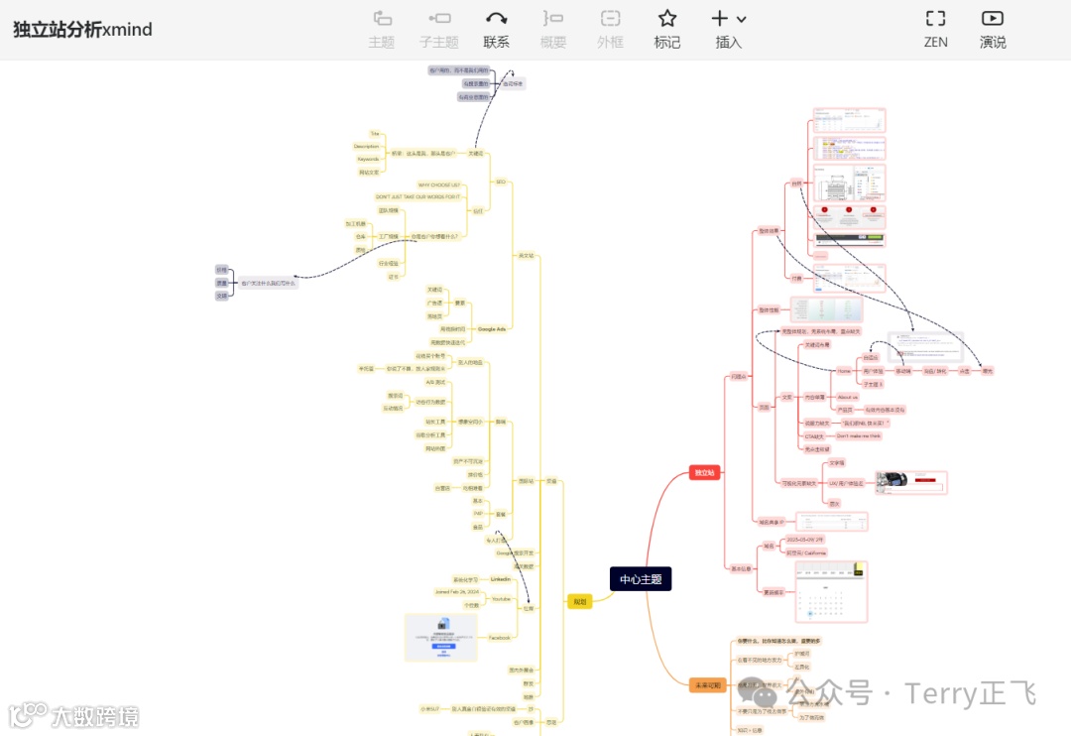Select the Description subtopic
1071x736 pixels.
pos(366,146)
